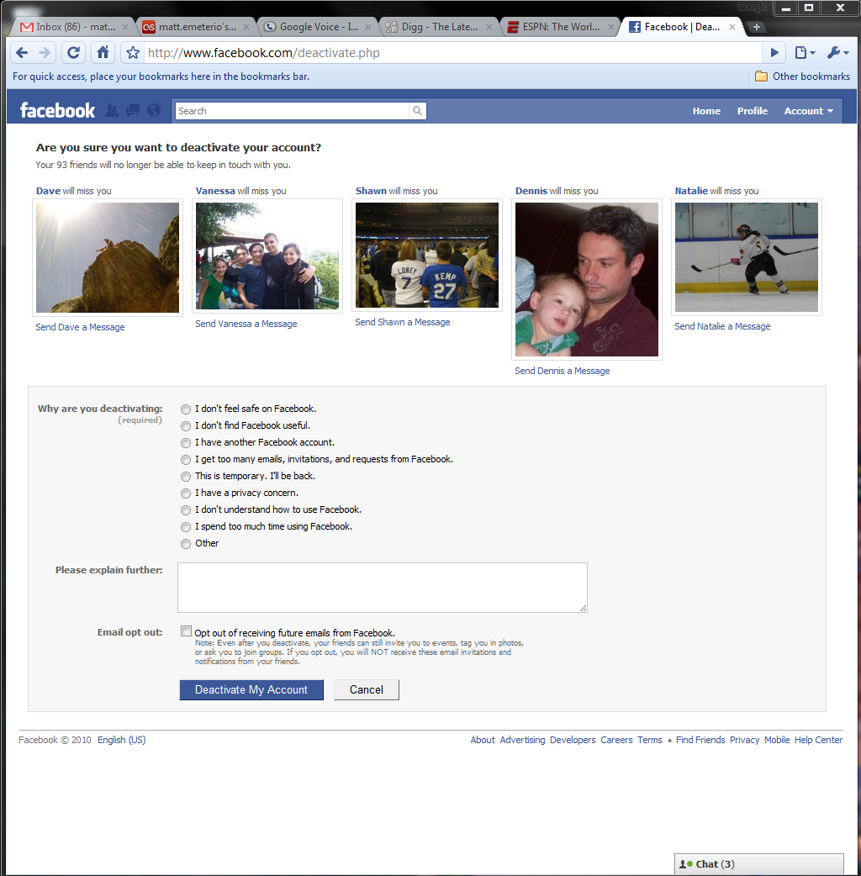Enable the email opt out checkbox

point(186,631)
